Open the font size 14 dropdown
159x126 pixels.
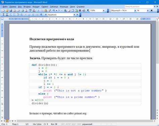(x=148, y=11)
